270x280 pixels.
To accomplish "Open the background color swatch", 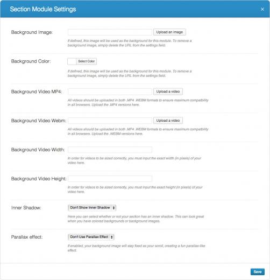I will tap(72, 61).
